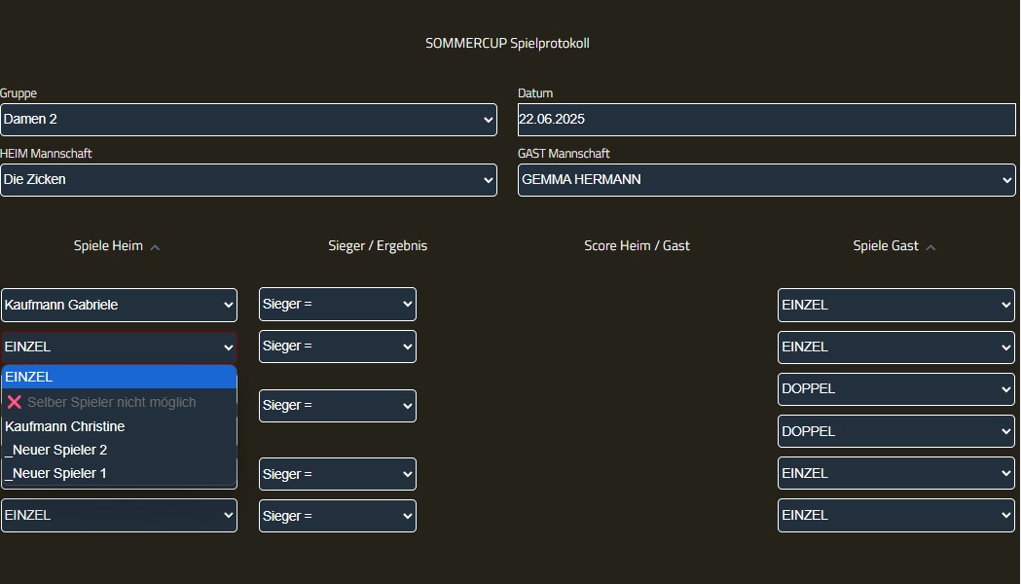
Task: Choose _Neuer Spieler 2 from list
Action: pyautogui.click(x=119, y=450)
